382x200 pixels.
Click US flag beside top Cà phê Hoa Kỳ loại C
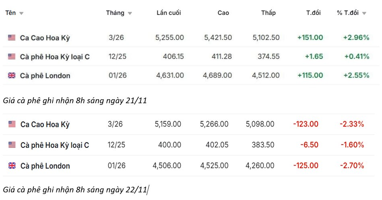click(x=12, y=57)
